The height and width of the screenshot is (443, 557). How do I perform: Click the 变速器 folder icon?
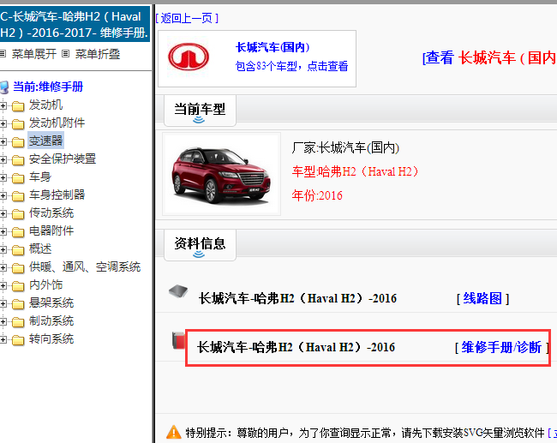(x=18, y=142)
